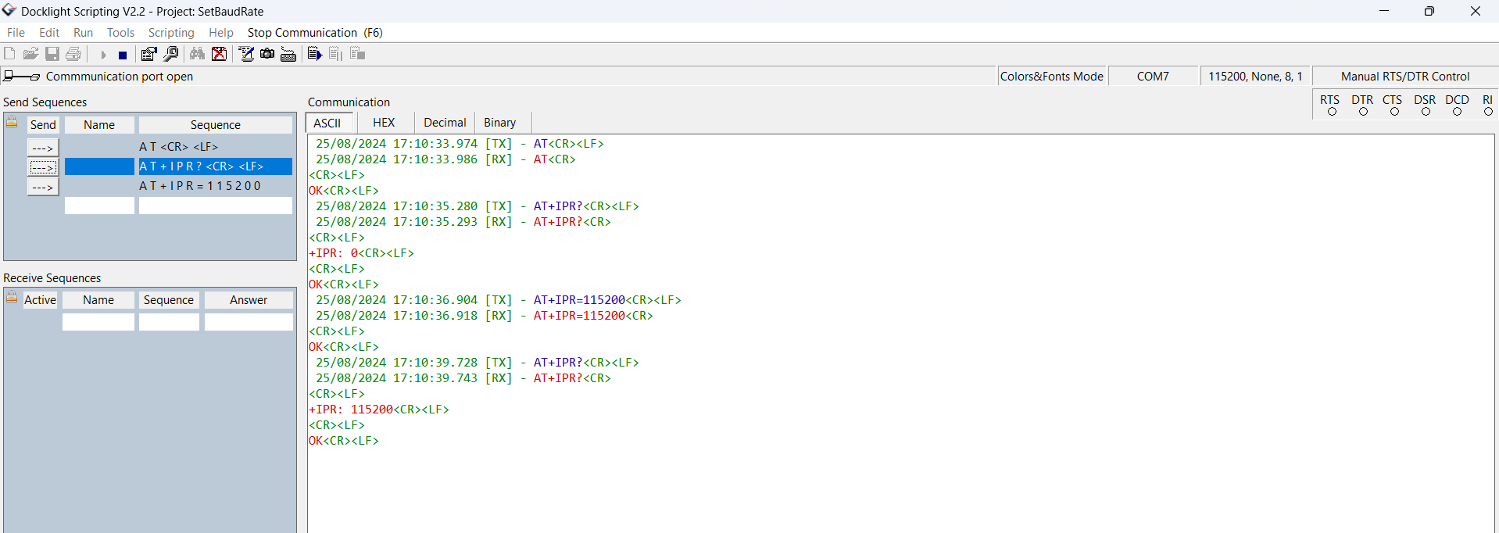Click the run script toolbar icon
This screenshot has width=1499, height=533.
coord(314,54)
